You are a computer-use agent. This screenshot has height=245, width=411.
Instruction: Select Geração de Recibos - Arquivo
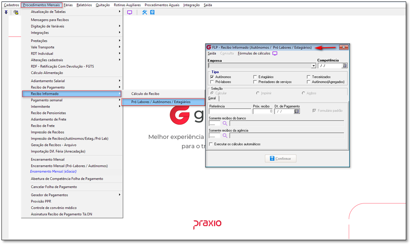[53, 145]
